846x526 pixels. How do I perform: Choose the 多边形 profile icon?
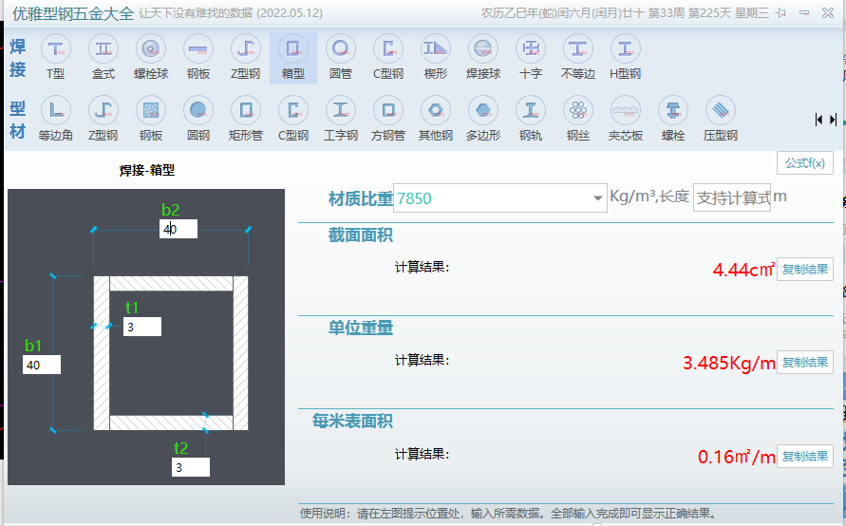(483, 119)
